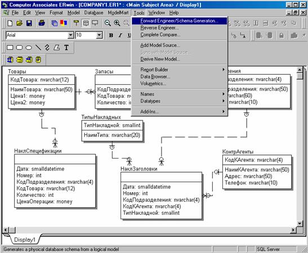Image resolution: width=308 pixels, height=253 pixels.
Task: Select the zigzag connector line tool
Action: pos(47,47)
